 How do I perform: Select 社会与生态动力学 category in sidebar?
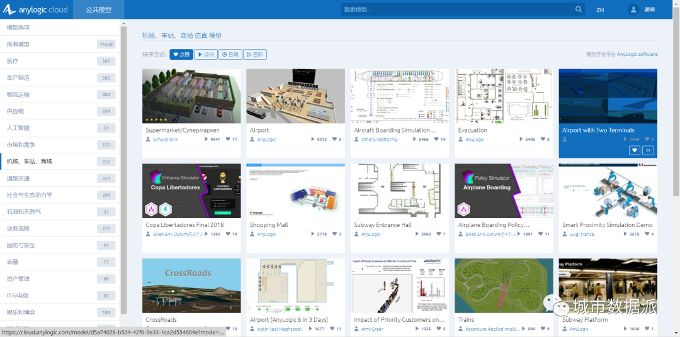[60, 195]
